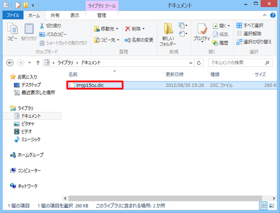Viewport: 280px width, 213px height.
Task: Click the Back navigation arrow
Action: (10, 63)
